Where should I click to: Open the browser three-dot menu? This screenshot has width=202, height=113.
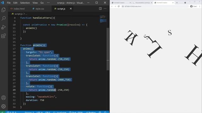point(200,6)
